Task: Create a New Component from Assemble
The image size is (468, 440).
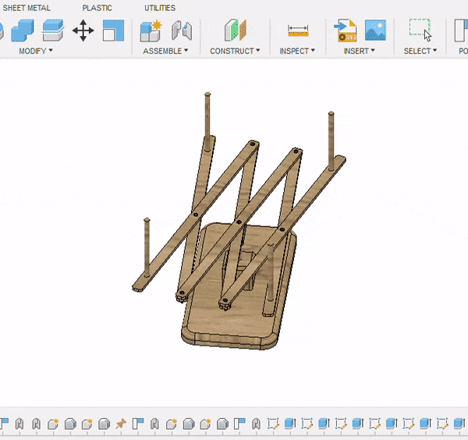Action: pos(151,30)
